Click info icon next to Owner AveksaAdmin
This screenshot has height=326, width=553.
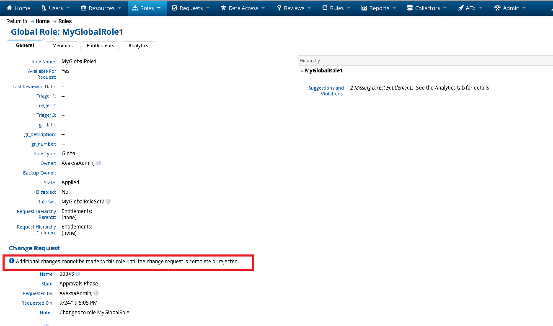(98, 163)
